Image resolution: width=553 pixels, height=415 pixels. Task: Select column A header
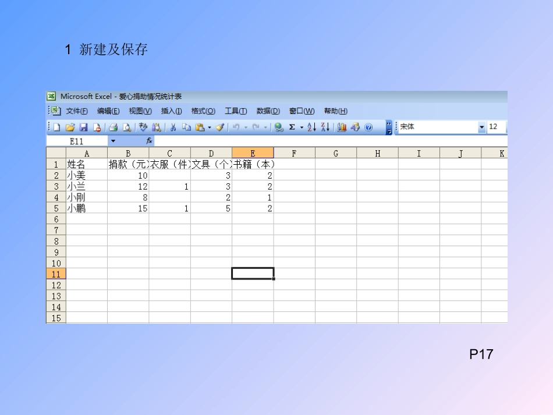tap(87, 153)
